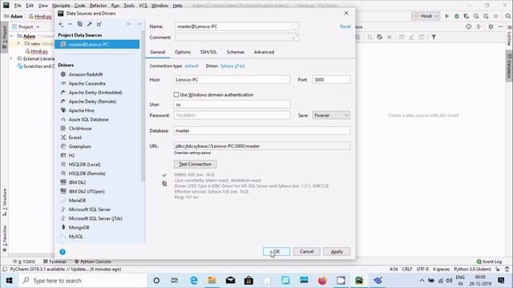Copy connection test result to clipboard
513x288 pixels.
point(164,183)
